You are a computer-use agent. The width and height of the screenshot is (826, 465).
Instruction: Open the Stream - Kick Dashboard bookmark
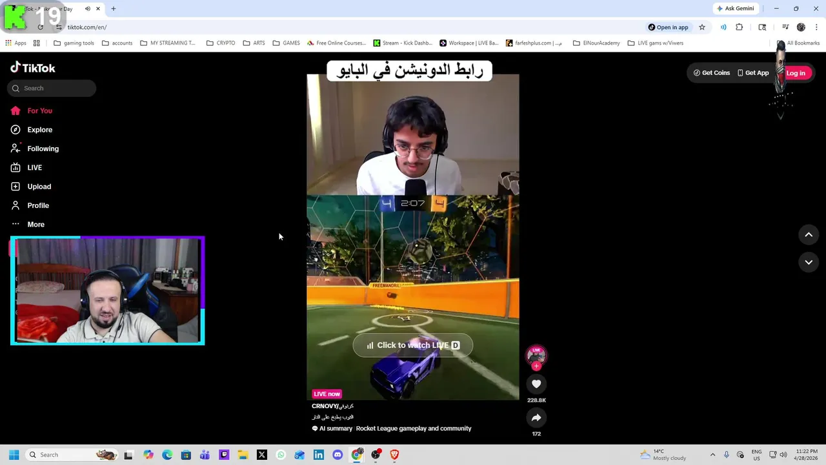[403, 43]
